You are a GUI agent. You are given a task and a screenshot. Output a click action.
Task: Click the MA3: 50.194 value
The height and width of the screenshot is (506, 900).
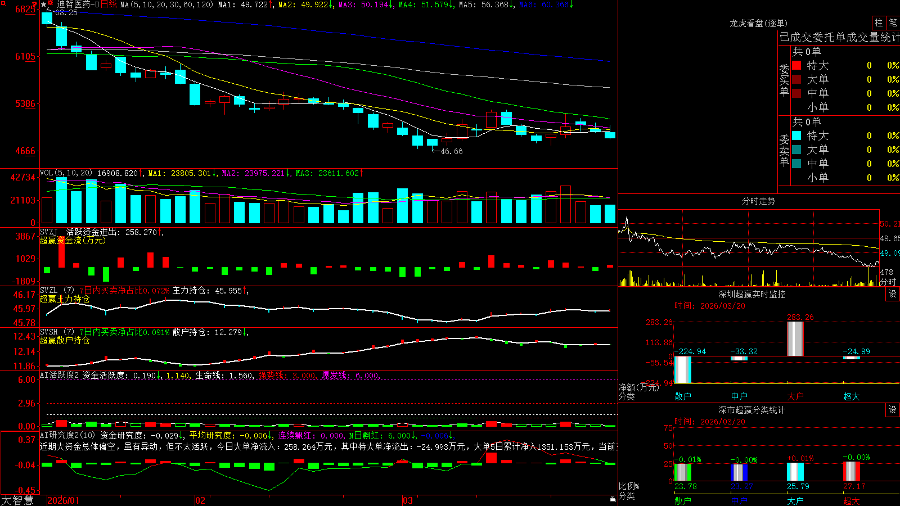coord(363,4)
